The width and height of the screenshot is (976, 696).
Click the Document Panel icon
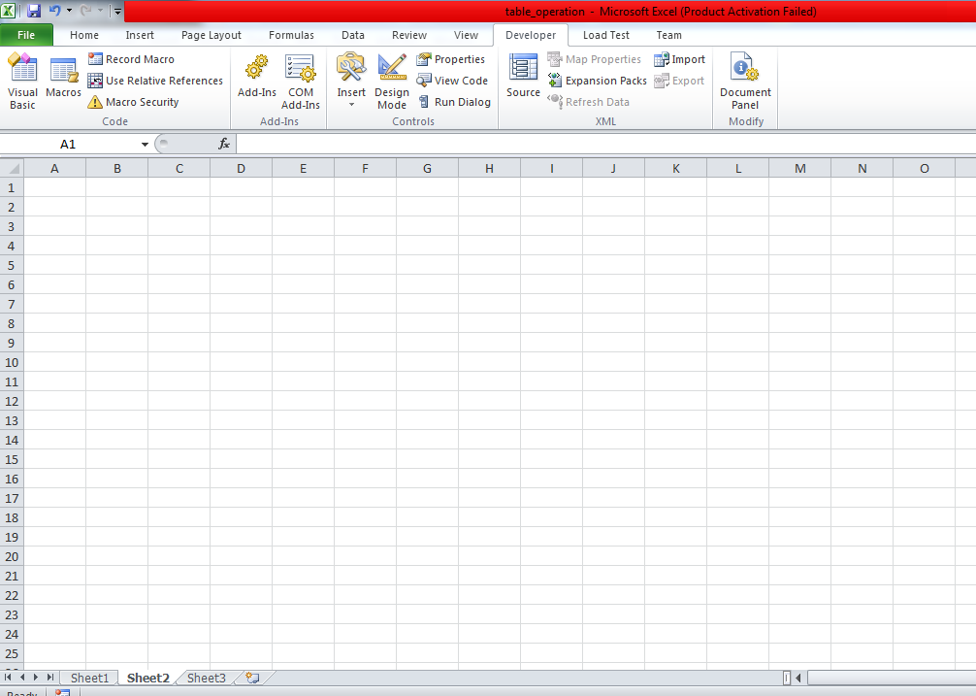pyautogui.click(x=744, y=82)
